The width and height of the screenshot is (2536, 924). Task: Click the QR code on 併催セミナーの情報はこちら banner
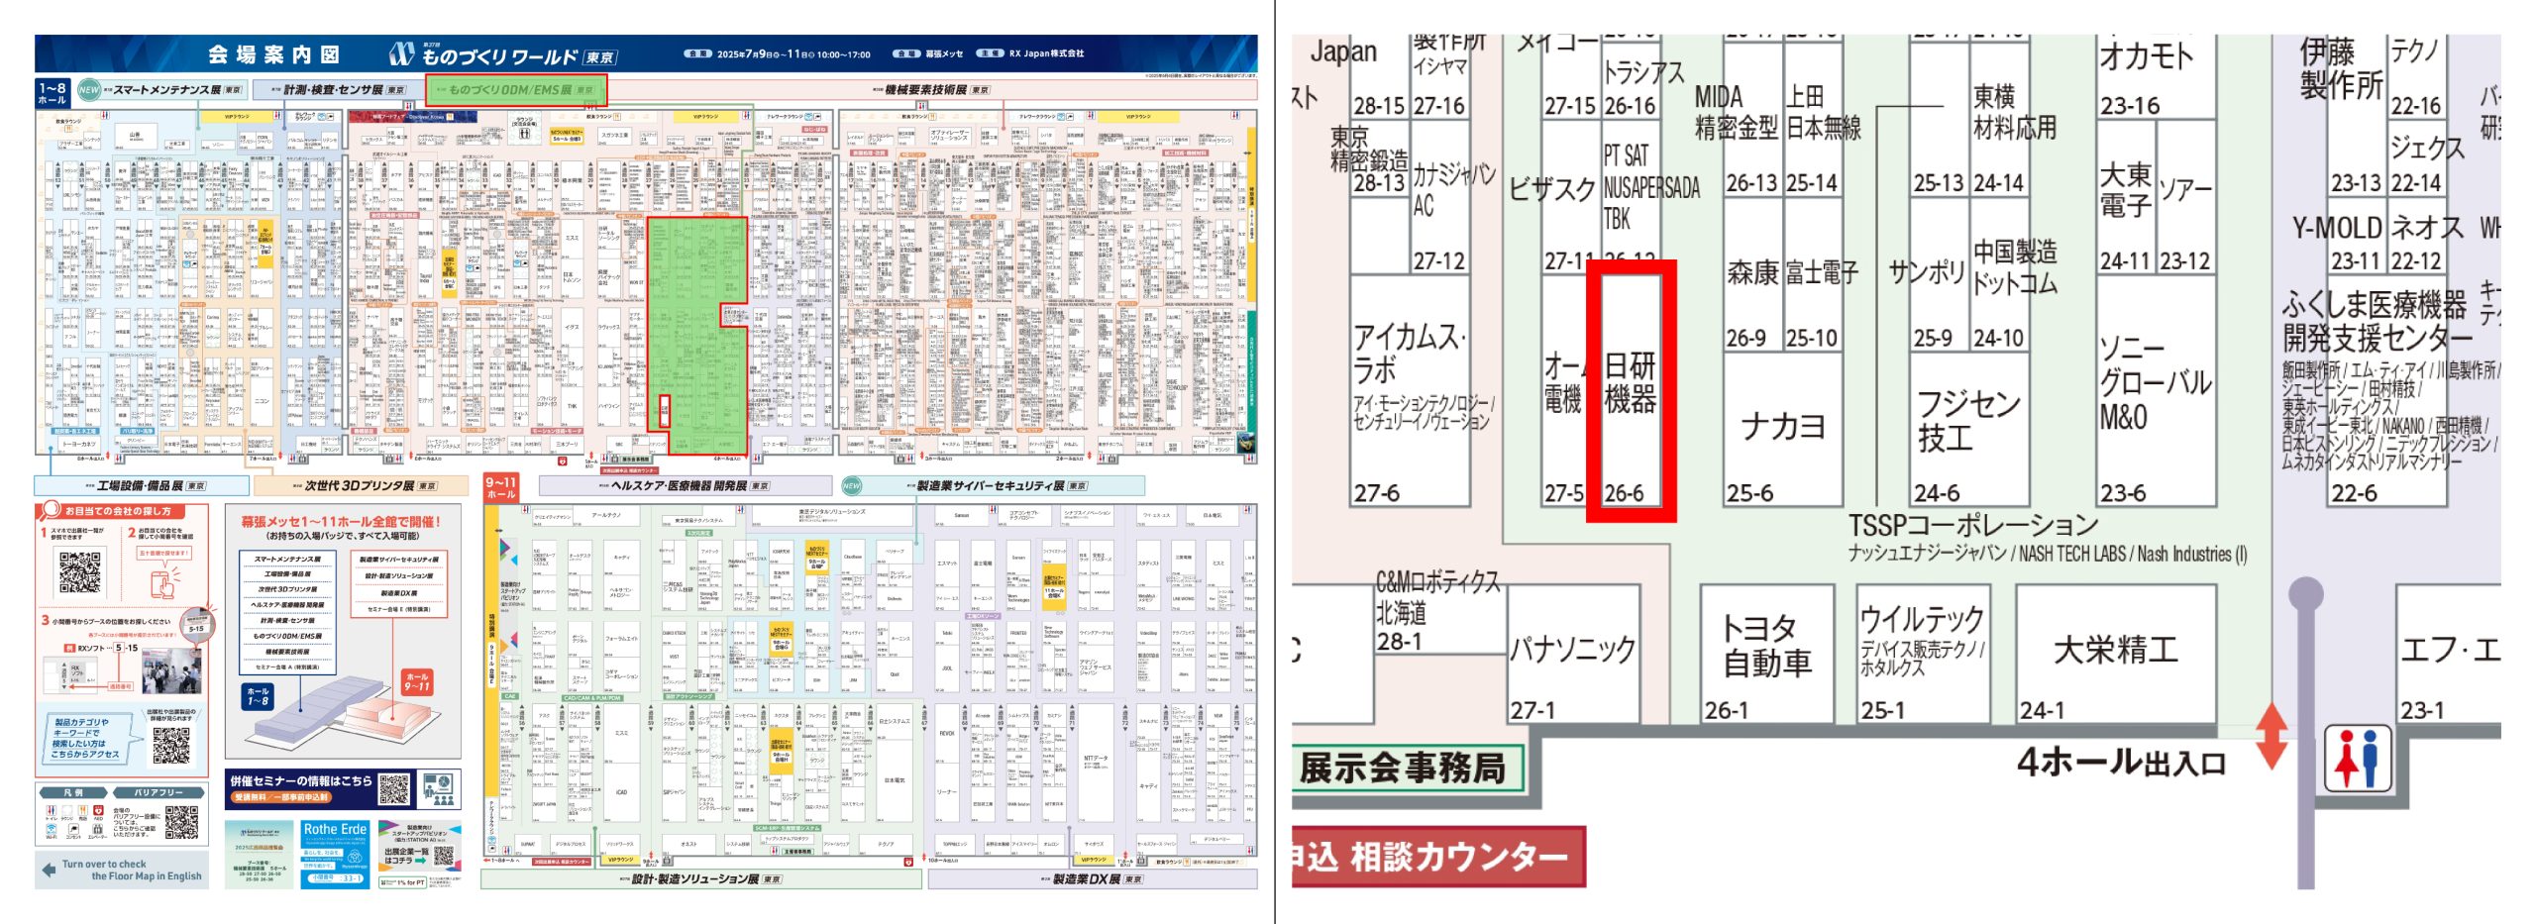coord(393,789)
